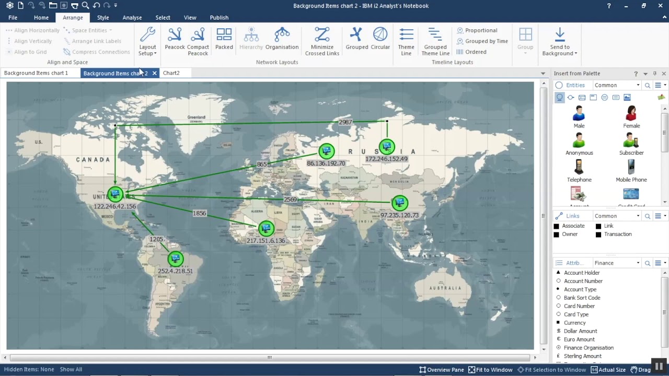
Task: Choose the Male entity from the palette
Action: pyautogui.click(x=579, y=117)
